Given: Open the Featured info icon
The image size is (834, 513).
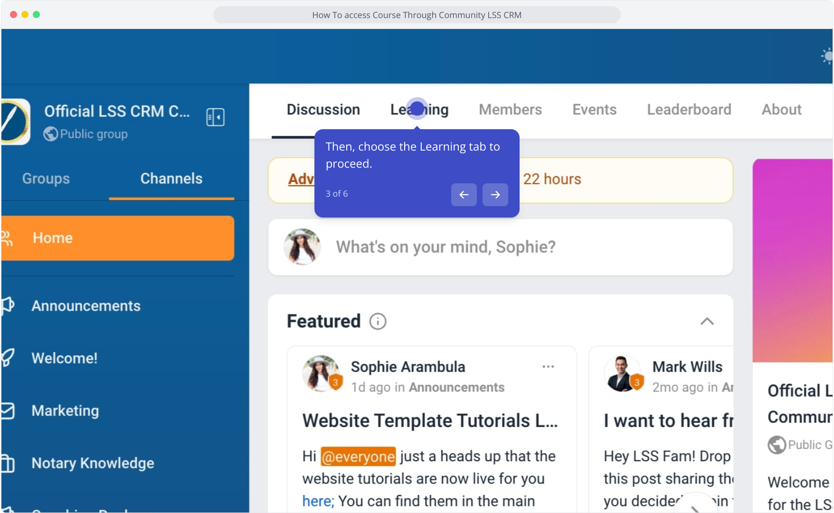Looking at the screenshot, I should 378,322.
